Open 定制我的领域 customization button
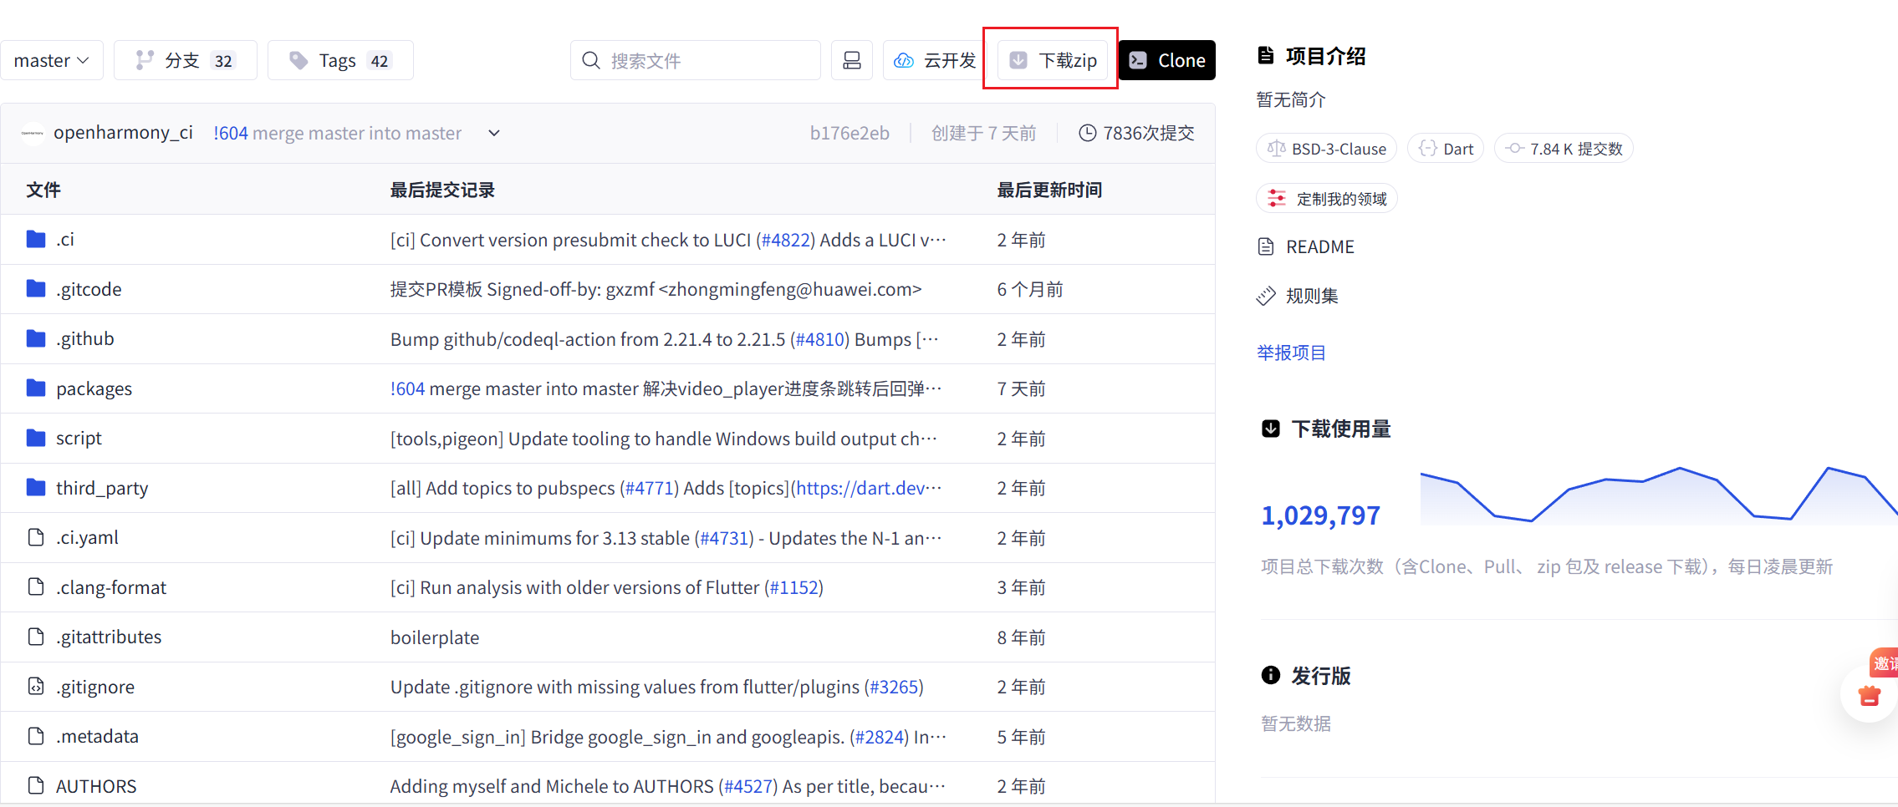Image resolution: width=1898 pixels, height=807 pixels. [x=1326, y=199]
